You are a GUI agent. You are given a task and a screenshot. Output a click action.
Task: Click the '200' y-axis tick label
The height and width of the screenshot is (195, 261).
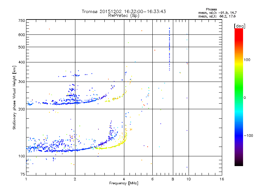[x=22, y=109]
